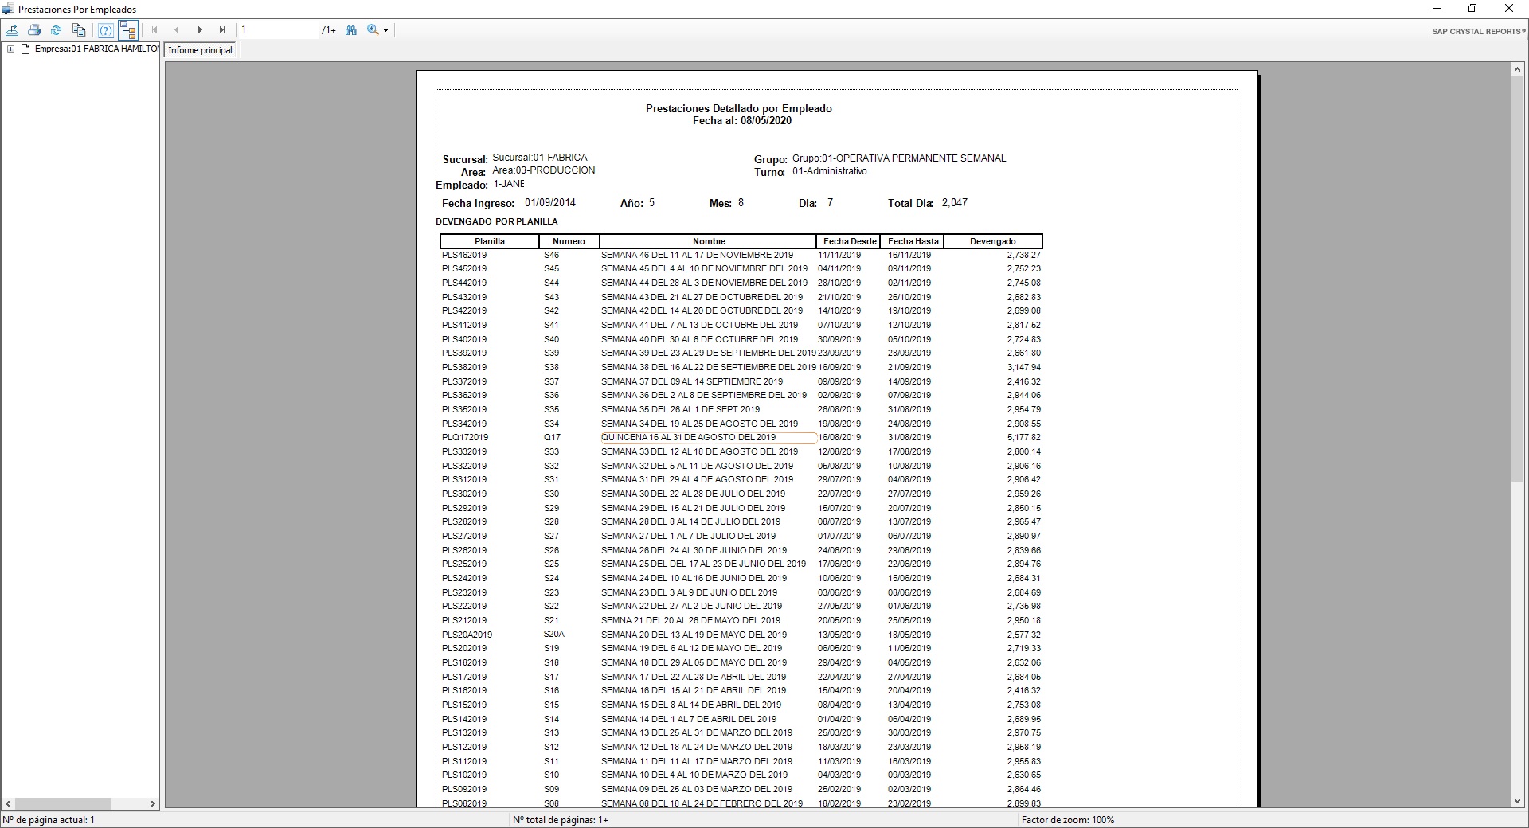Viewport: 1529px width, 828px height.
Task: Click the group tree's horizontal scrollbar thumb
Action: (x=63, y=804)
